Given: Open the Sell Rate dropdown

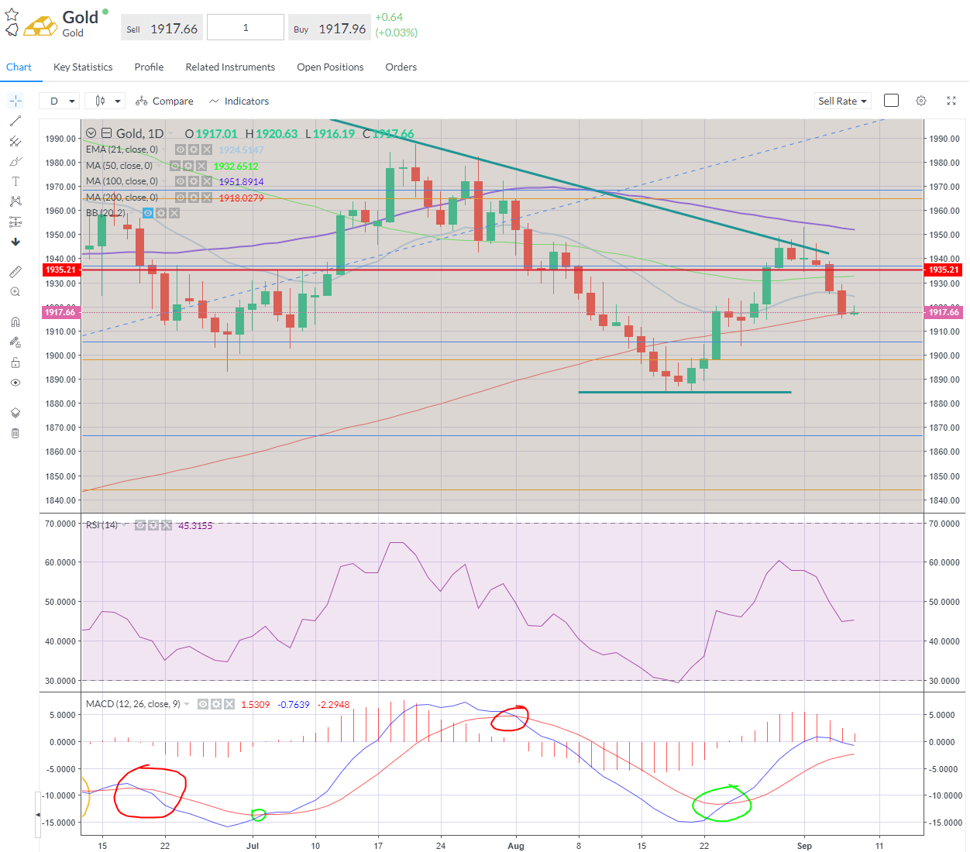Looking at the screenshot, I should pyautogui.click(x=843, y=101).
